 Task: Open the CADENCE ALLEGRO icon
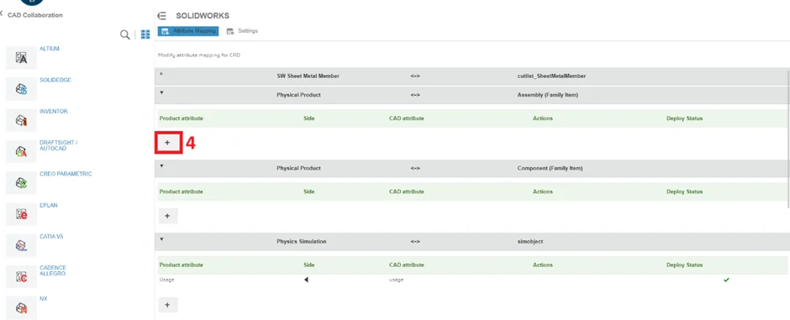pos(21,276)
